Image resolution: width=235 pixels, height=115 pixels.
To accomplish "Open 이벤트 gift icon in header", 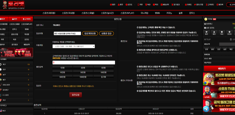I will pos(188,5).
